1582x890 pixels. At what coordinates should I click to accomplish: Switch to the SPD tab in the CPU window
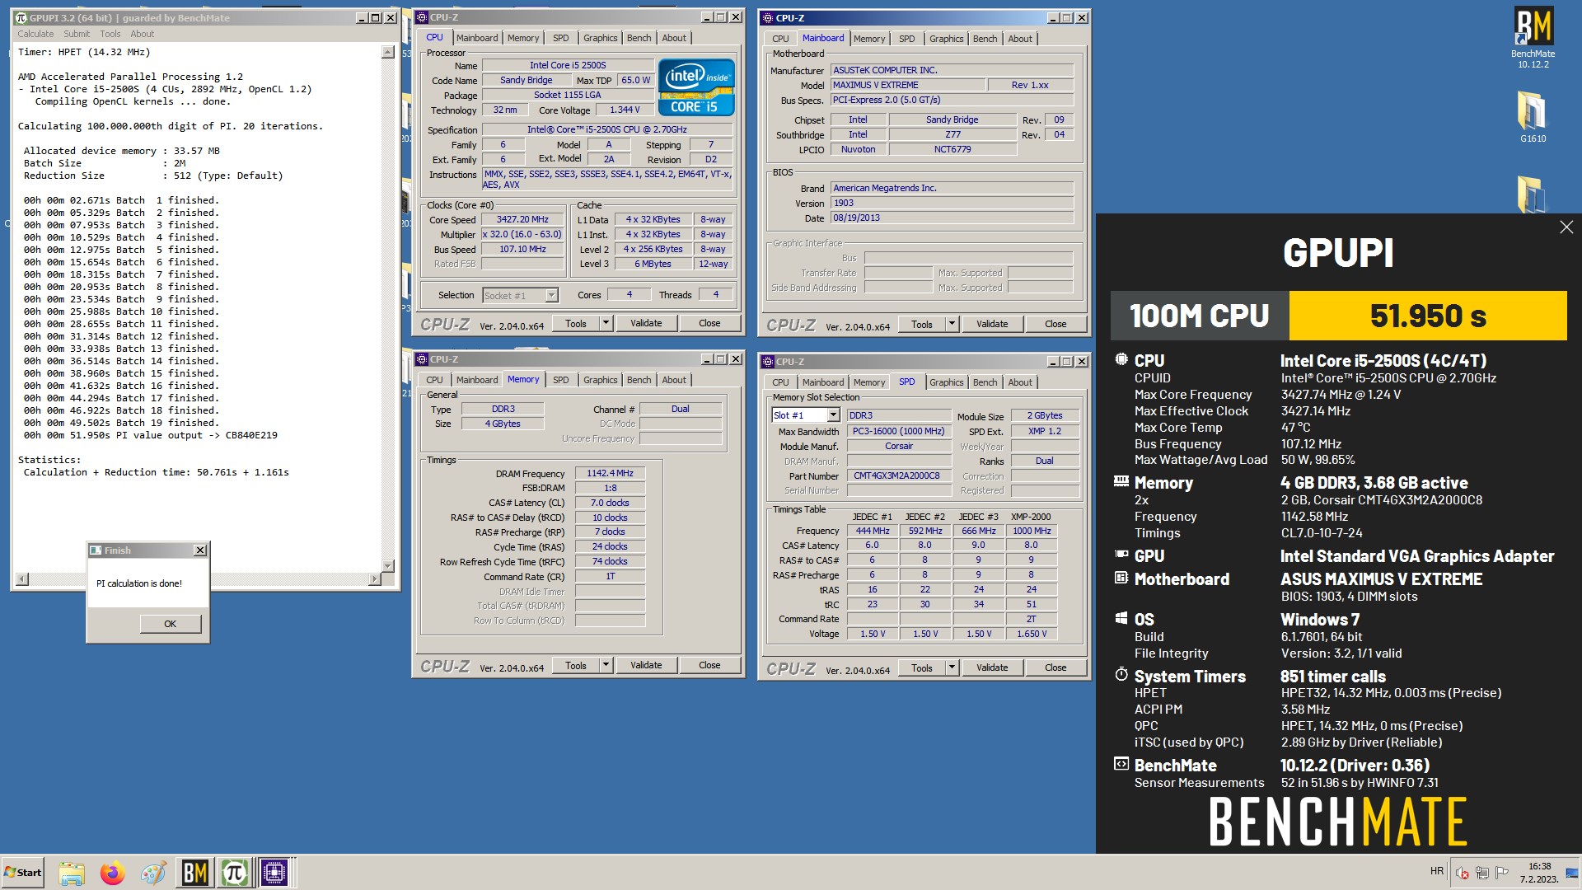tap(561, 38)
